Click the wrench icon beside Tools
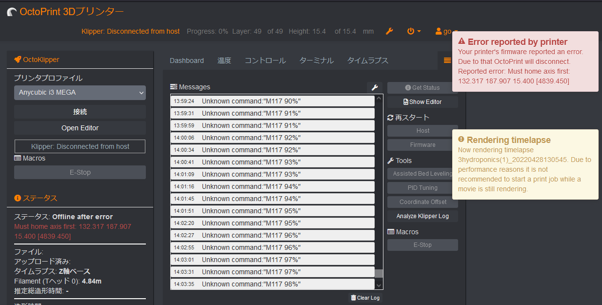Screen dimensions: 602x305 tap(390, 161)
